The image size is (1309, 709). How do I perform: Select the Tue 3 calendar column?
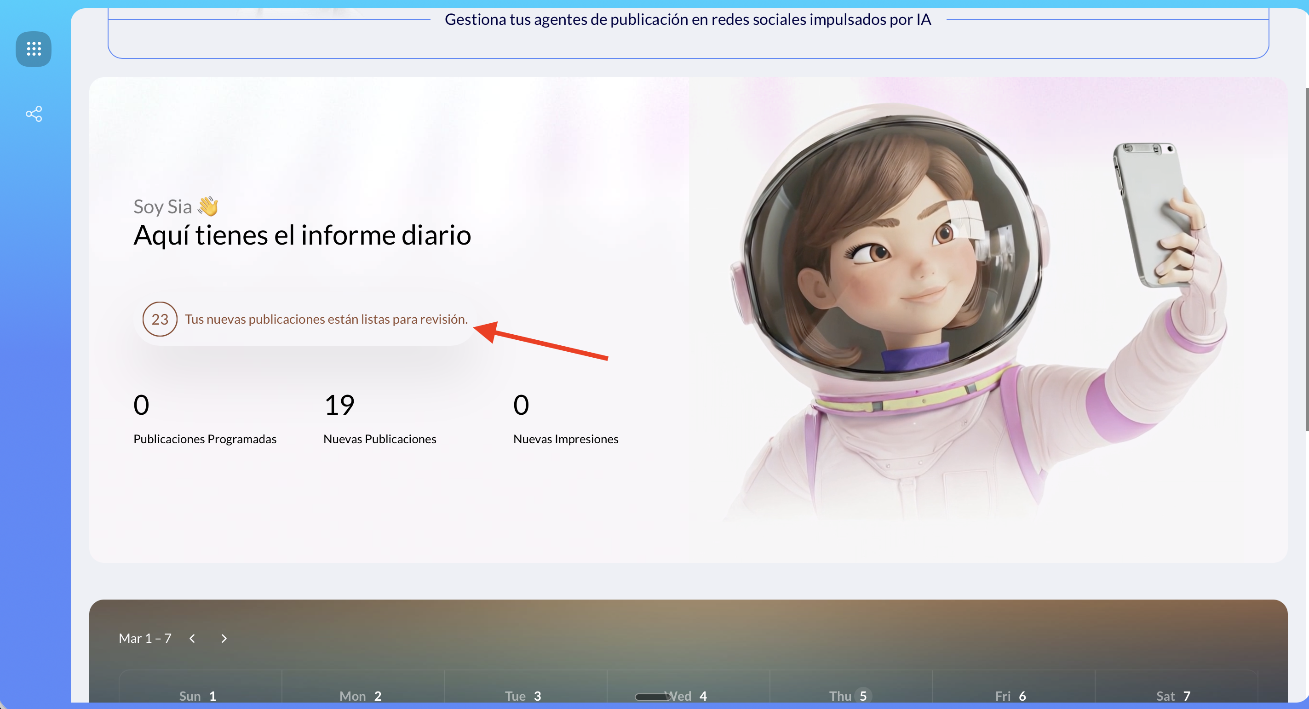(x=523, y=695)
